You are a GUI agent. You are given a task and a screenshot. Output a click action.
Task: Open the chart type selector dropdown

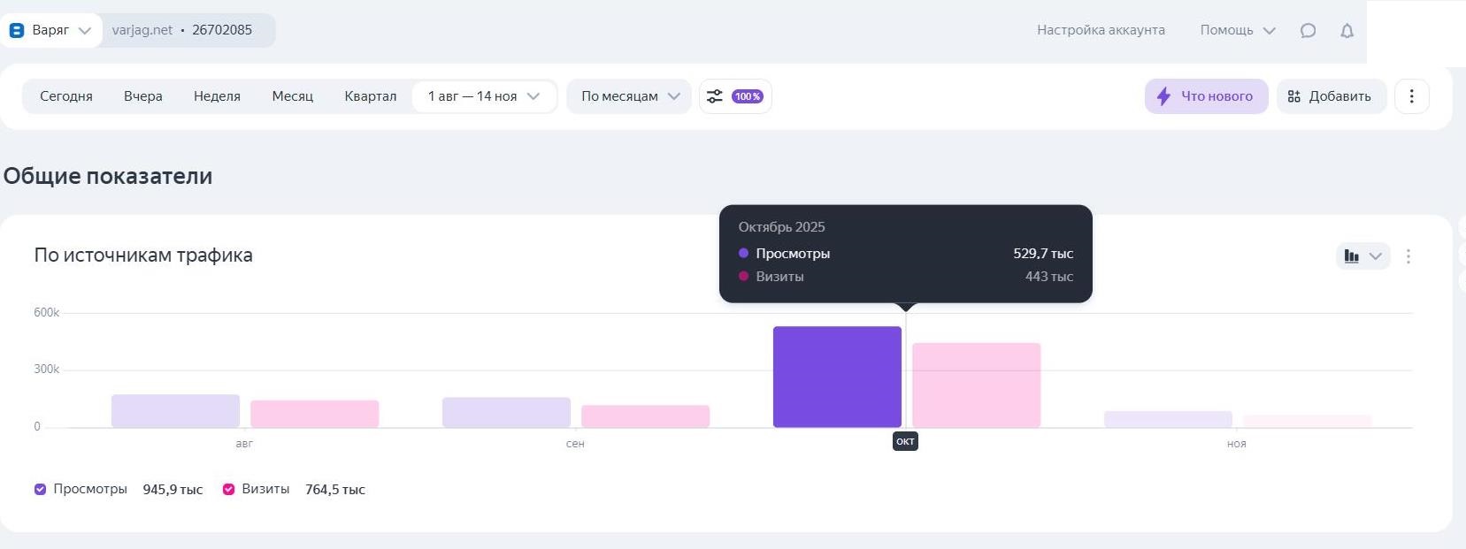coord(1362,256)
